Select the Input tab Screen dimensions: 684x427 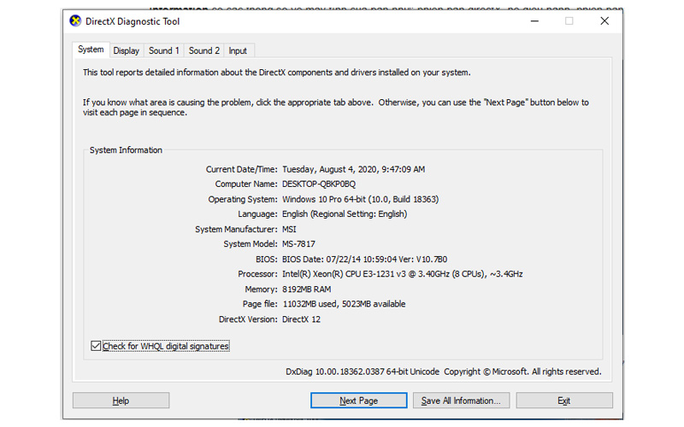tap(238, 50)
